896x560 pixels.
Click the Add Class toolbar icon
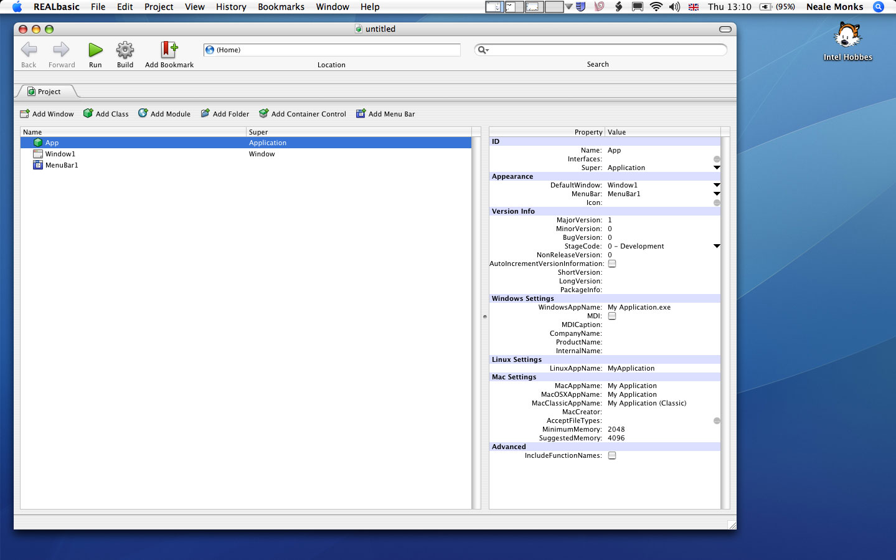88,113
